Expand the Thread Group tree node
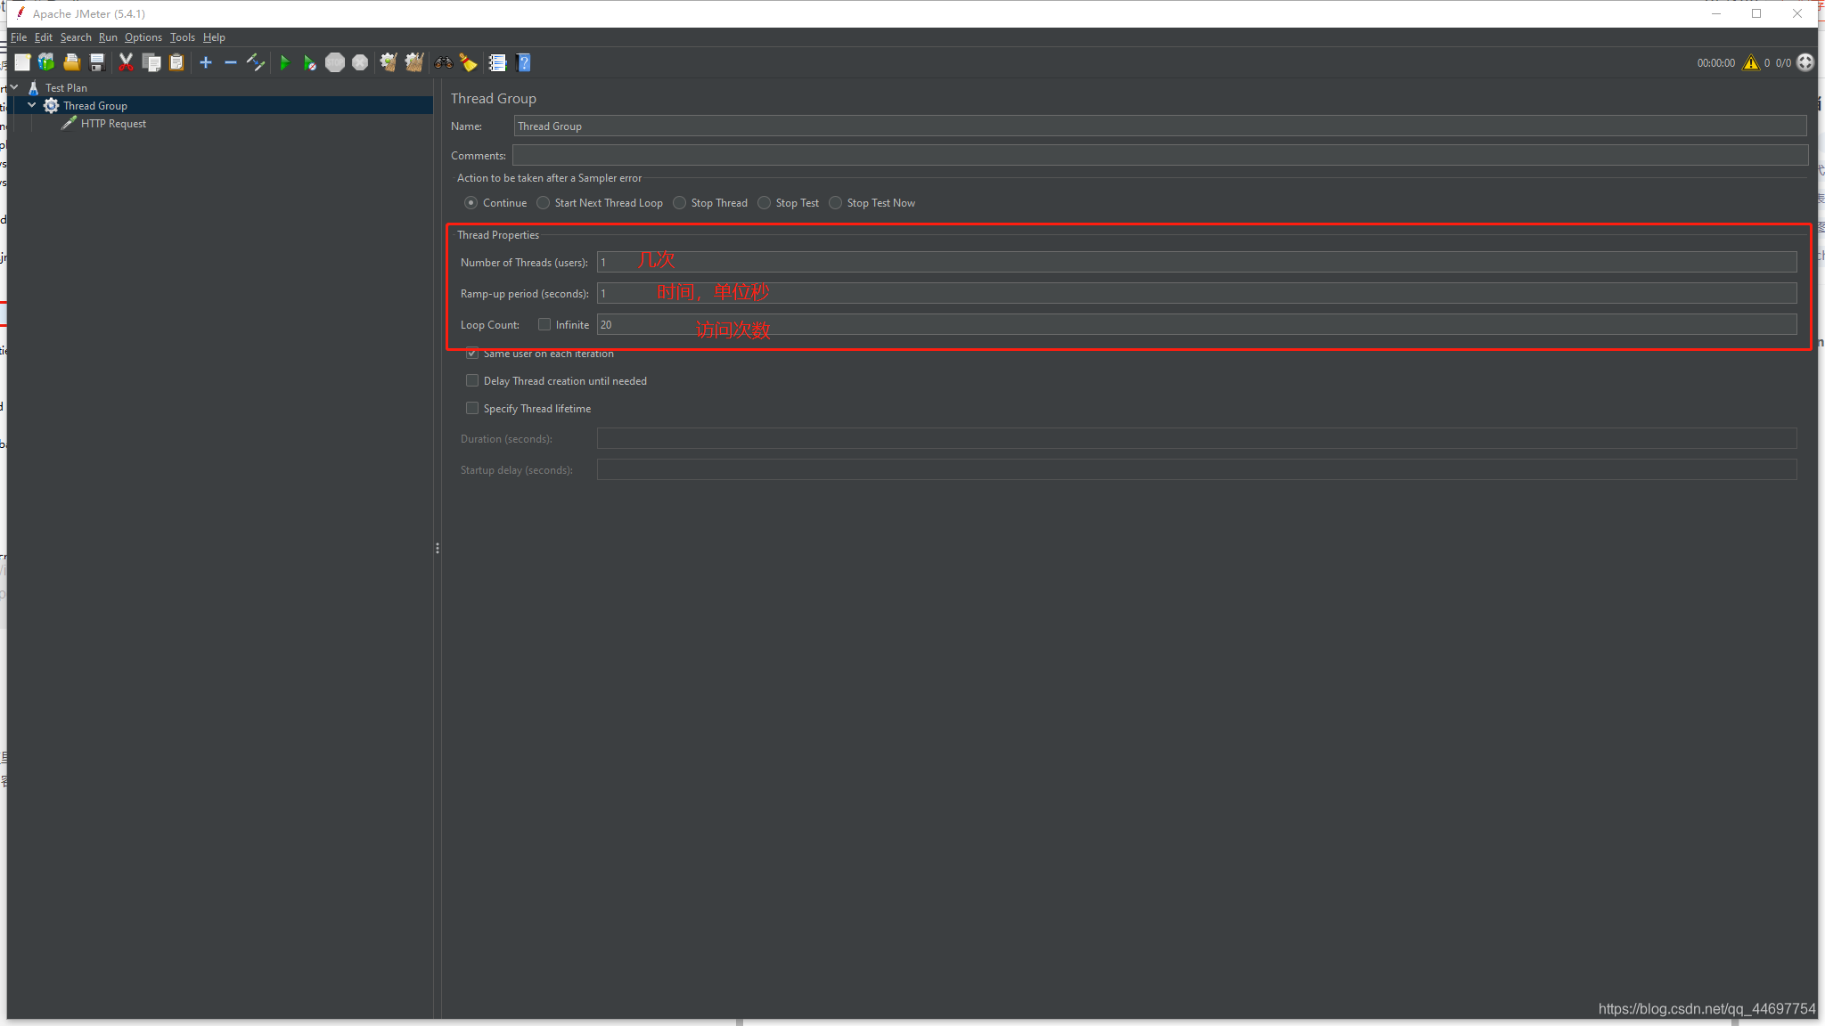 click(x=30, y=105)
